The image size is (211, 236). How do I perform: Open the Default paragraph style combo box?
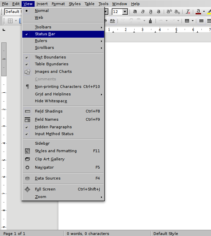coord(13,12)
